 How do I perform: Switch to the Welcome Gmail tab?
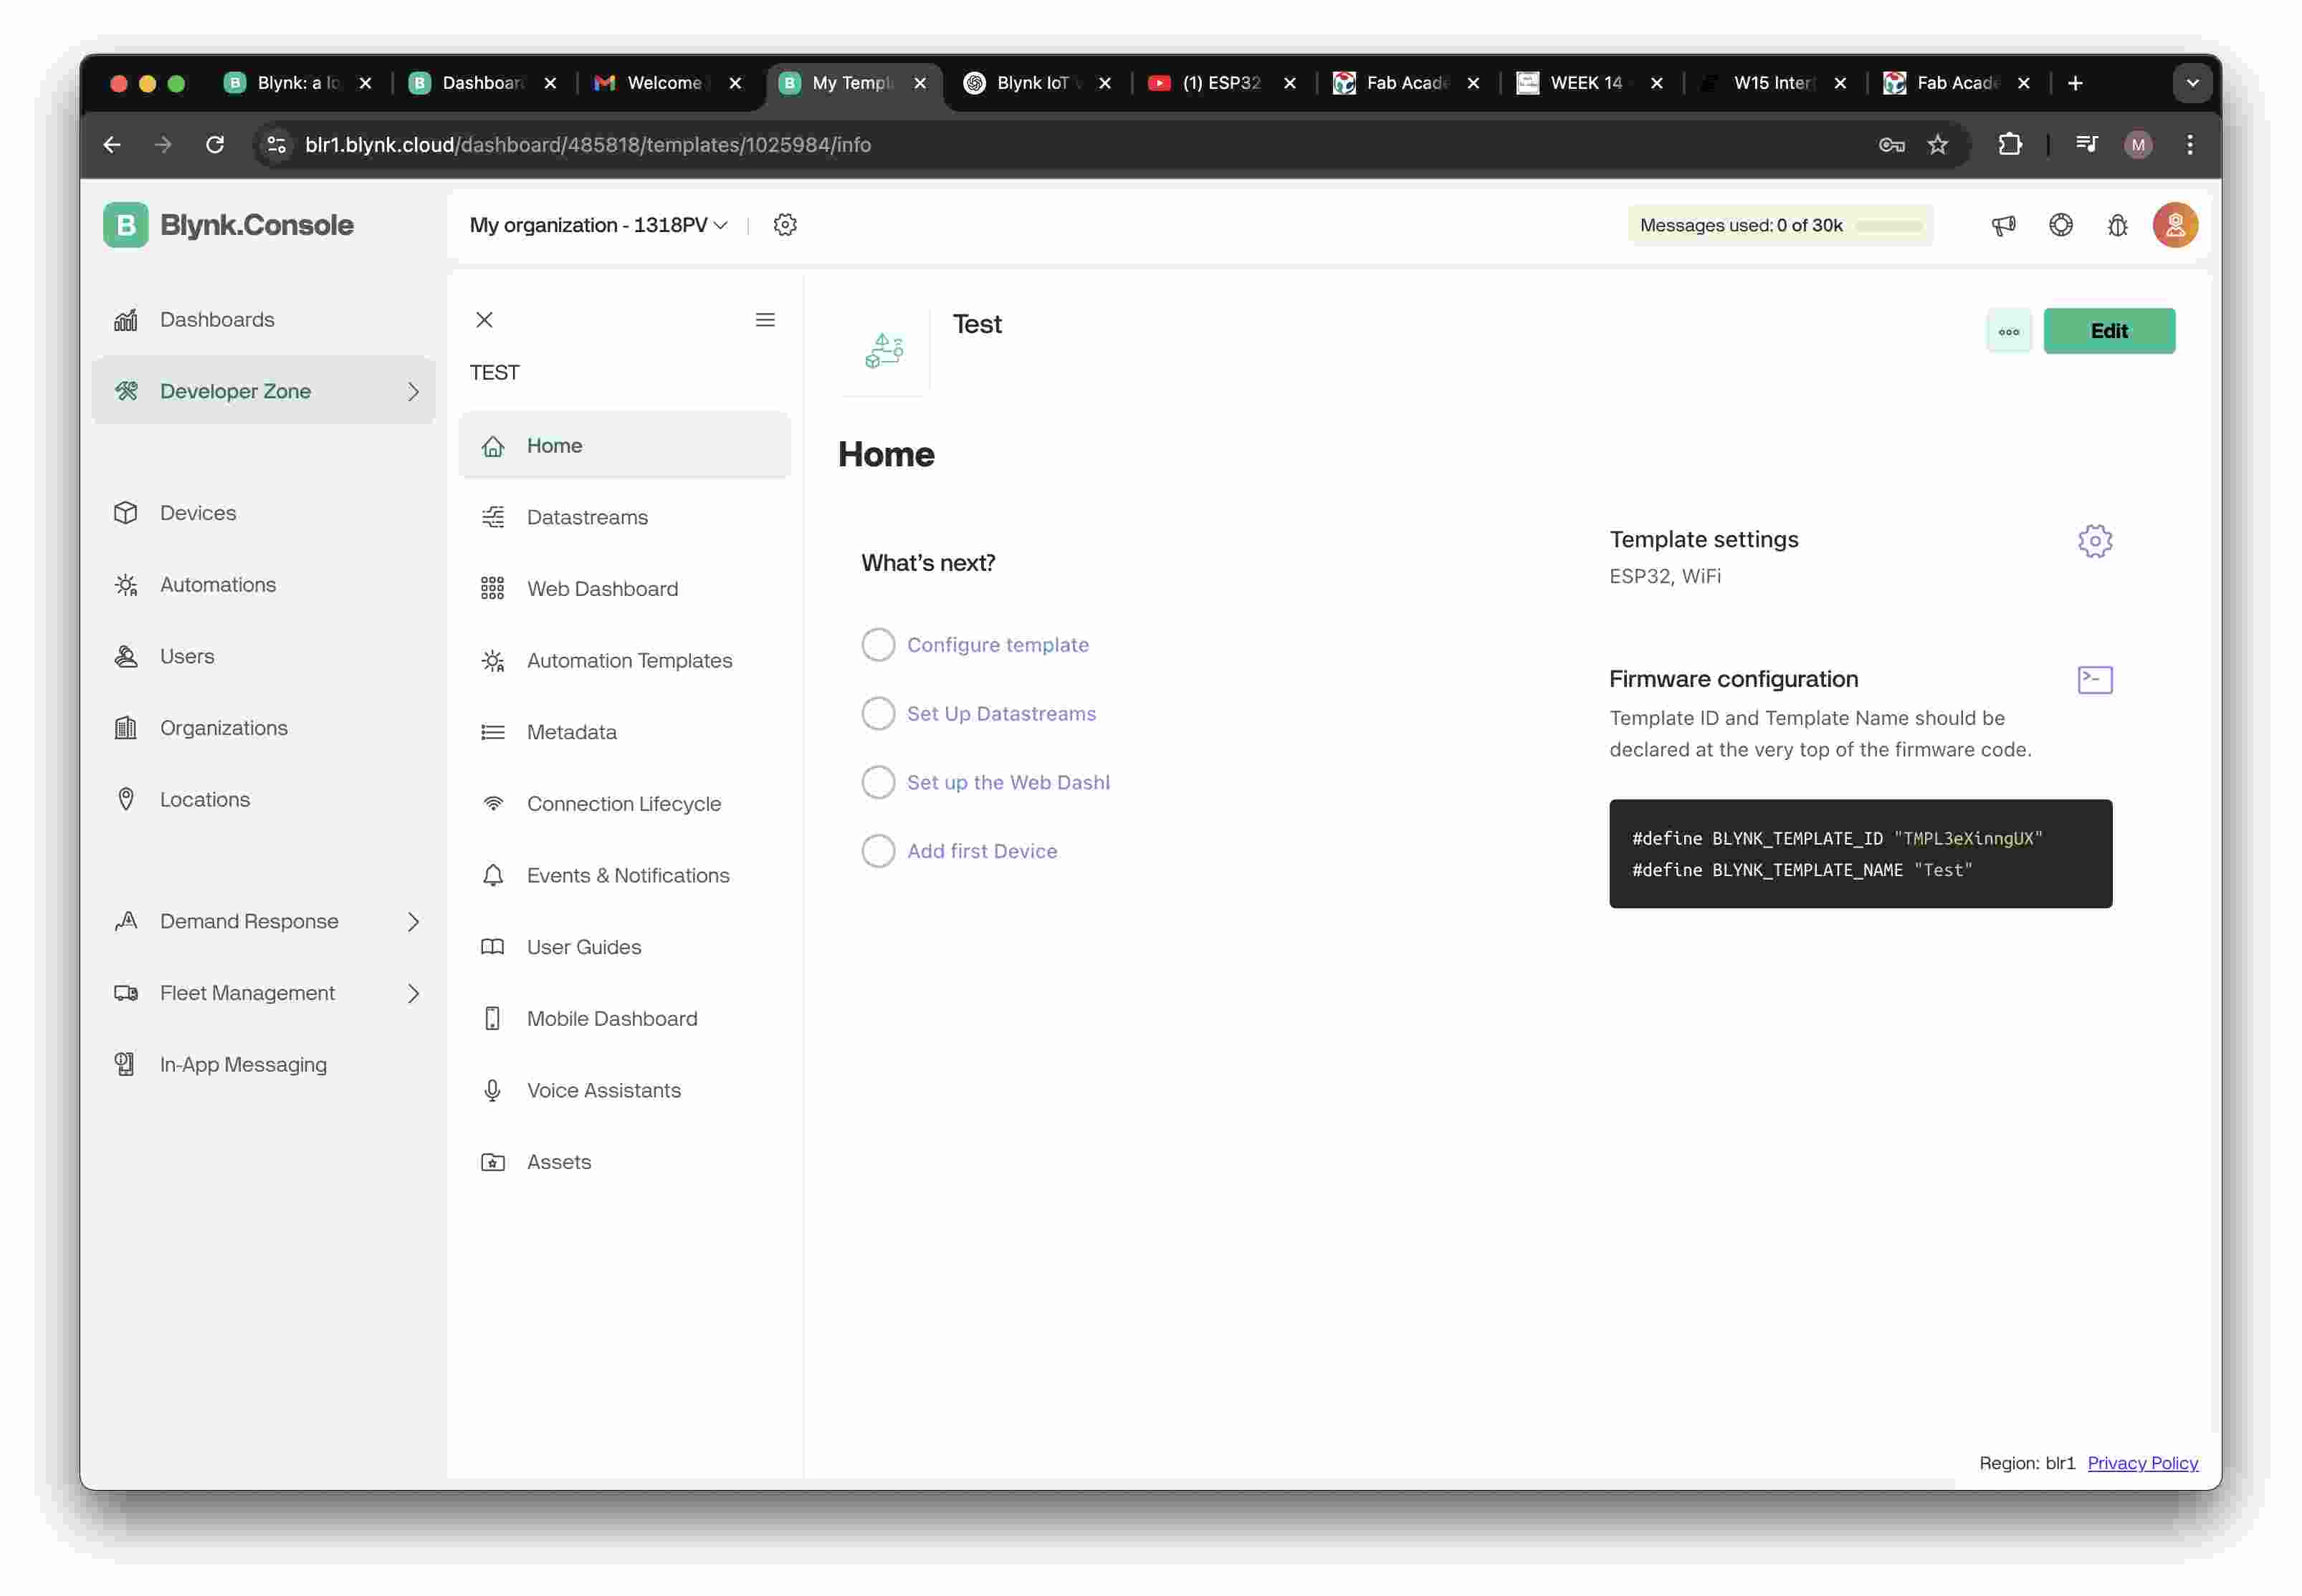668,83
